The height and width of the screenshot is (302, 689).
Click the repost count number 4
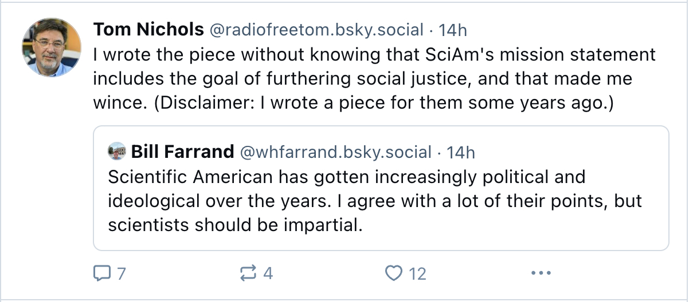point(268,274)
